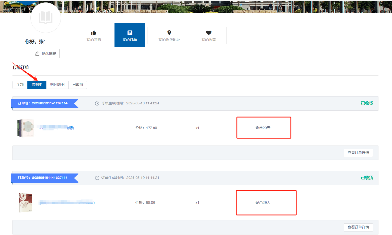Select the 借购中 order filter
The height and width of the screenshot is (235, 392).
37,85
